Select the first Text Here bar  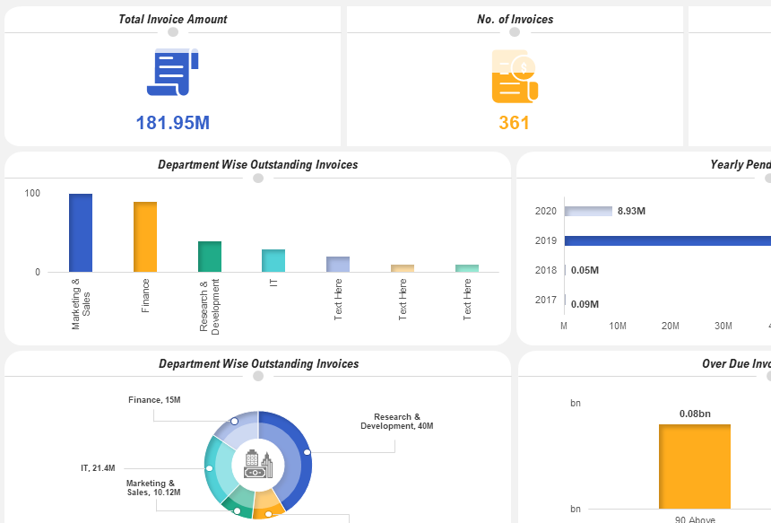(338, 265)
